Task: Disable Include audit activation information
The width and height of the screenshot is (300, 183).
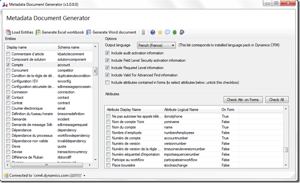Action: click(x=108, y=53)
